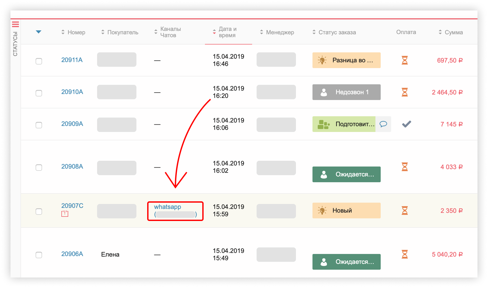Click the hourglass payment icon for order 20908A

pyautogui.click(x=405, y=167)
